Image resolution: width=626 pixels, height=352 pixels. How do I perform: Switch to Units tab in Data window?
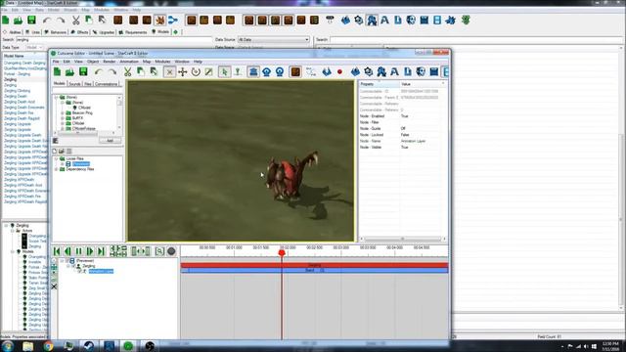pyautogui.click(x=32, y=32)
